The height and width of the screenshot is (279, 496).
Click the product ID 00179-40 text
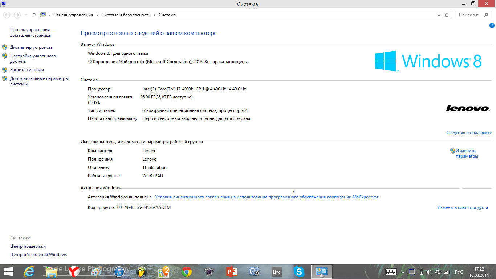point(144,207)
